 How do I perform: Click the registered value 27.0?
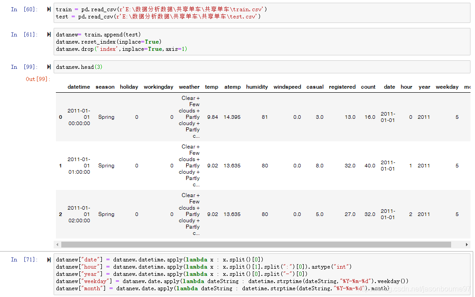(350, 215)
